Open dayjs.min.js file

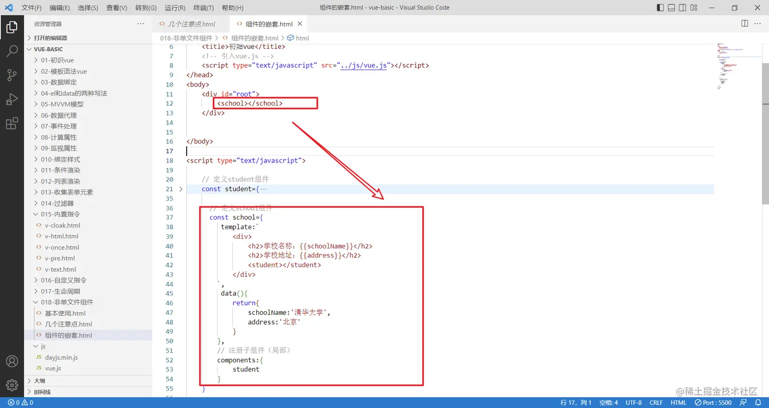[x=88, y=357]
